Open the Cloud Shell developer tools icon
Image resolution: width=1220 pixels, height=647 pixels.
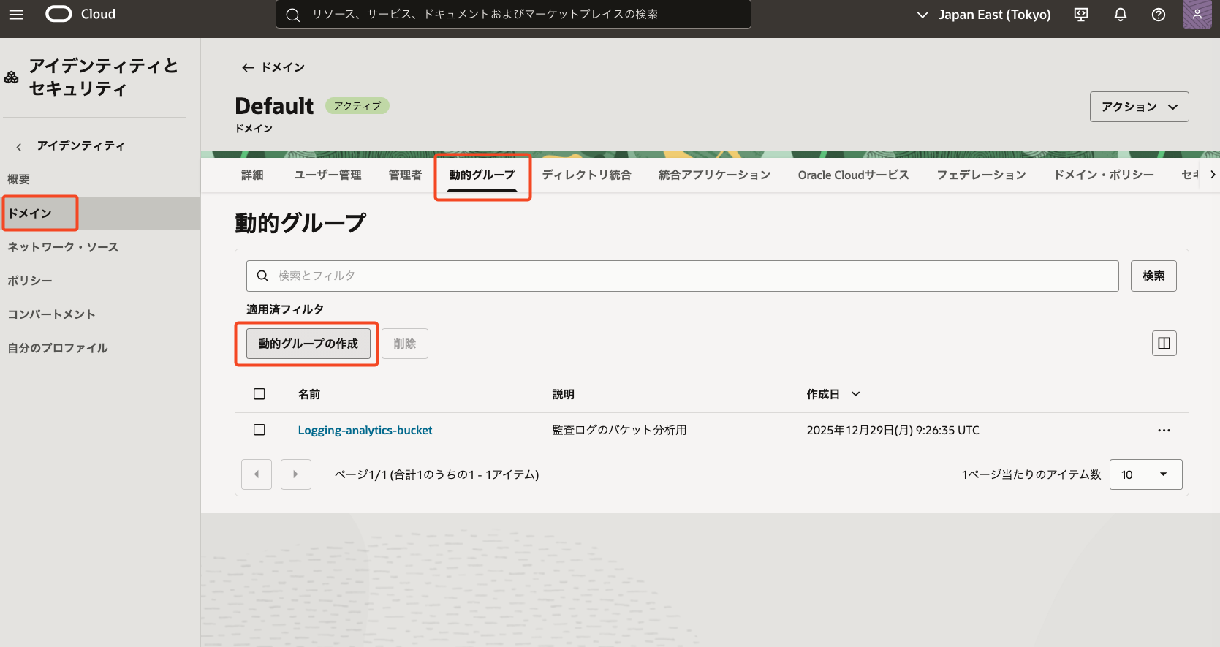(1081, 15)
